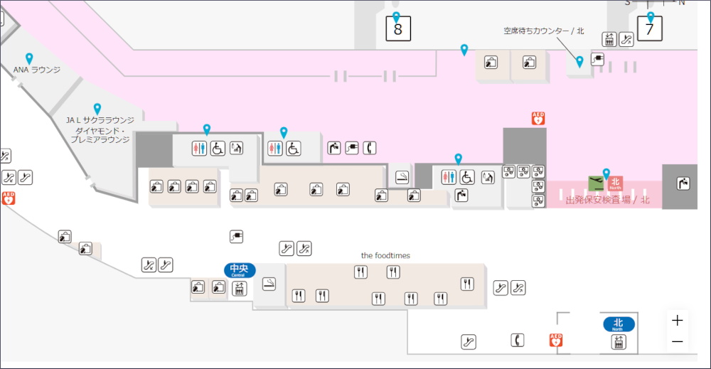Viewport: 711px width, 369px height.
Task: Click the AED icon on the left edge
Action: (x=9, y=198)
